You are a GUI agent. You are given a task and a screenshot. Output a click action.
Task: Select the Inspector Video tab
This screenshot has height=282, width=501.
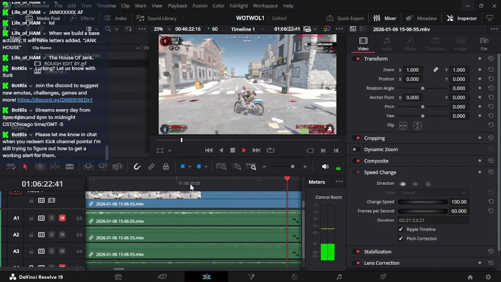(363, 44)
